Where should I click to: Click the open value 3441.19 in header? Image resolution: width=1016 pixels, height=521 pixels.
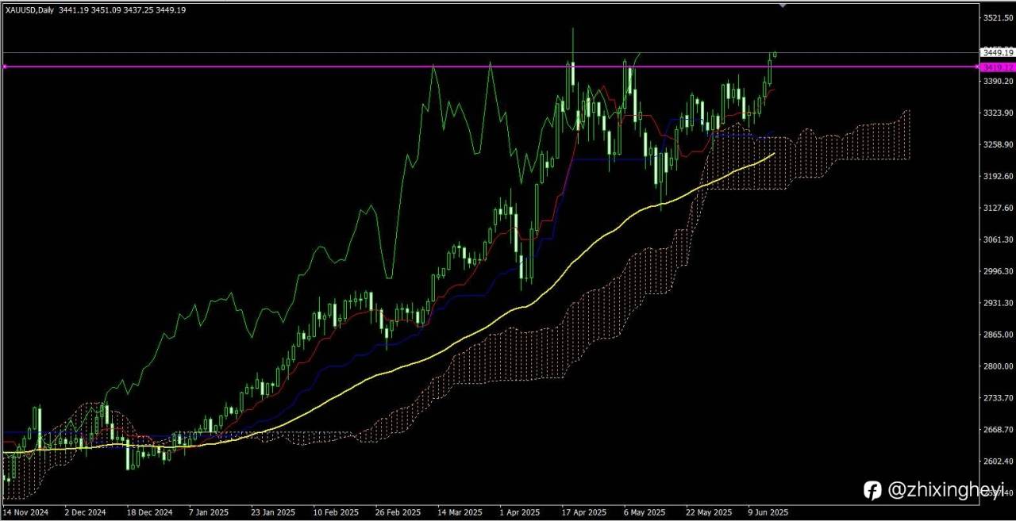[x=74, y=10]
